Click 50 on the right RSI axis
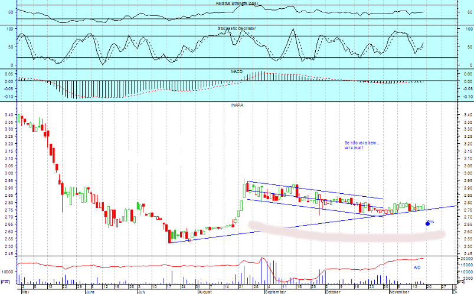The image size is (474, 294). 470,12
